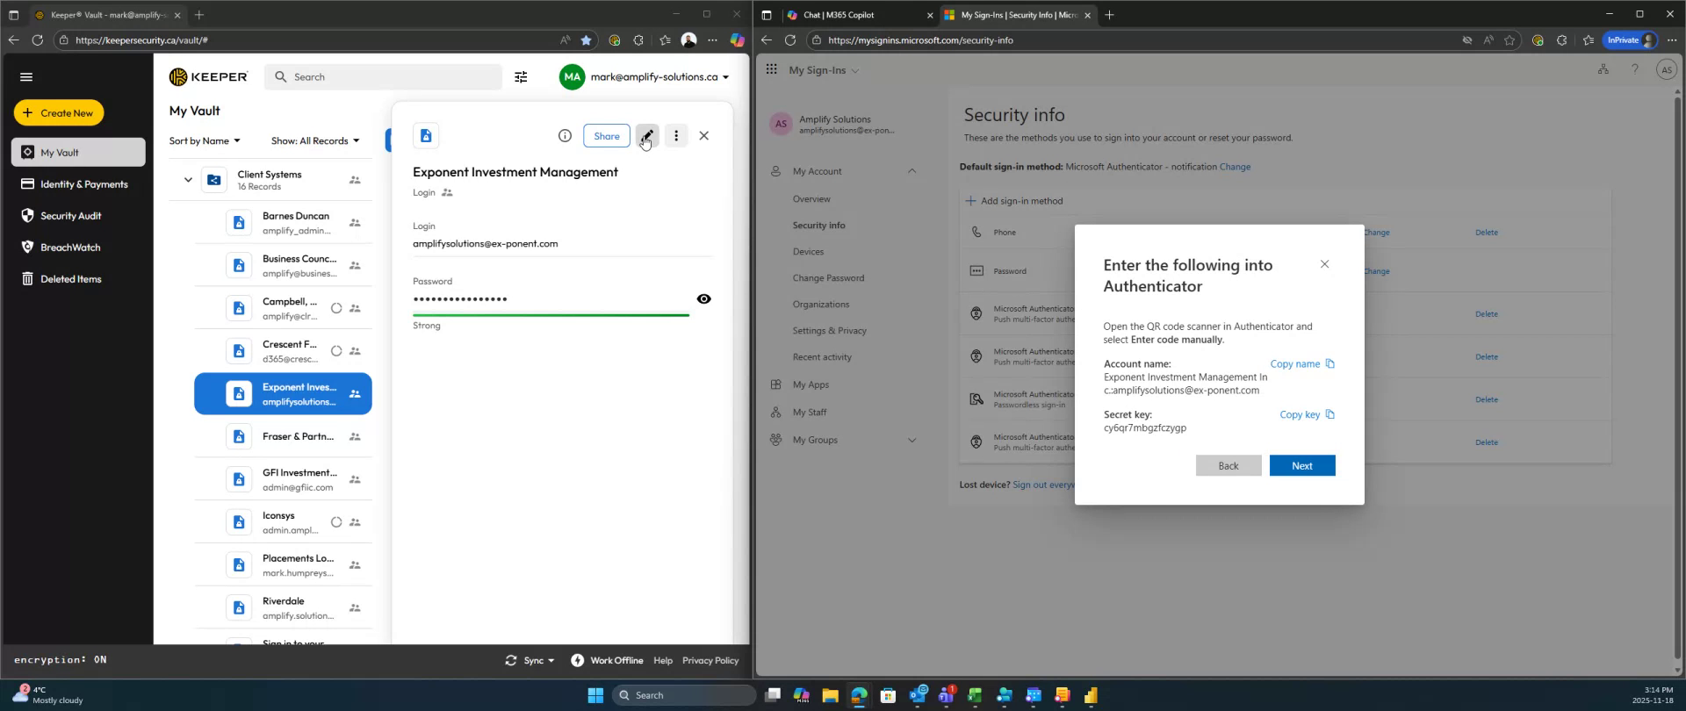The width and height of the screenshot is (1686, 711).
Task: Click Back in Authenticator dialog
Action: pos(1228,466)
